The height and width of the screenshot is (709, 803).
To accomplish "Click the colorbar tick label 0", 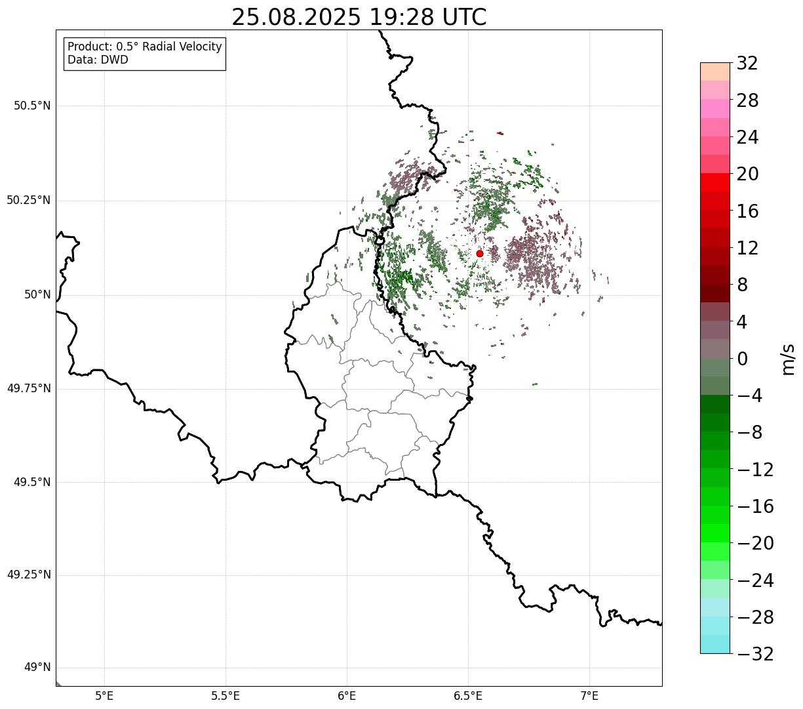I will click(x=742, y=359).
